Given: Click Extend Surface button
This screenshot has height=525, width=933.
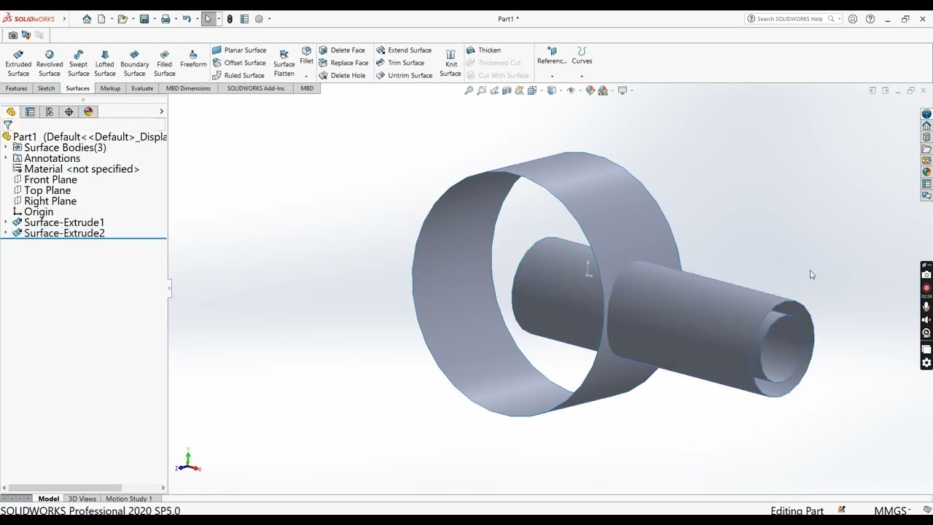Looking at the screenshot, I should click(x=404, y=50).
